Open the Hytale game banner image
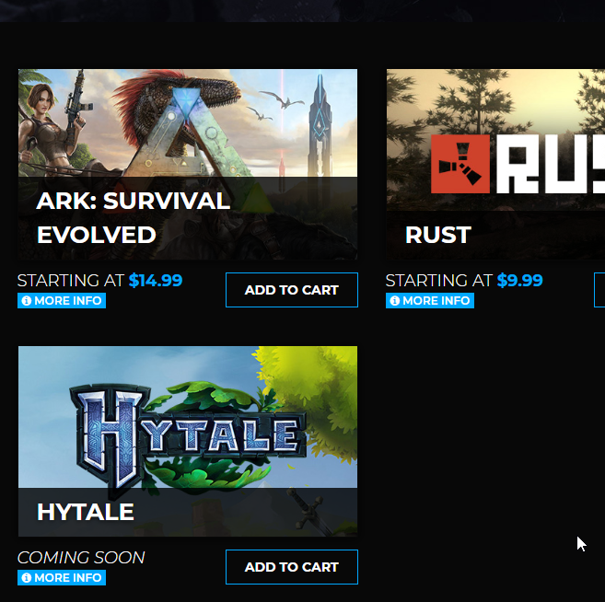This screenshot has height=602, width=605. [188, 441]
